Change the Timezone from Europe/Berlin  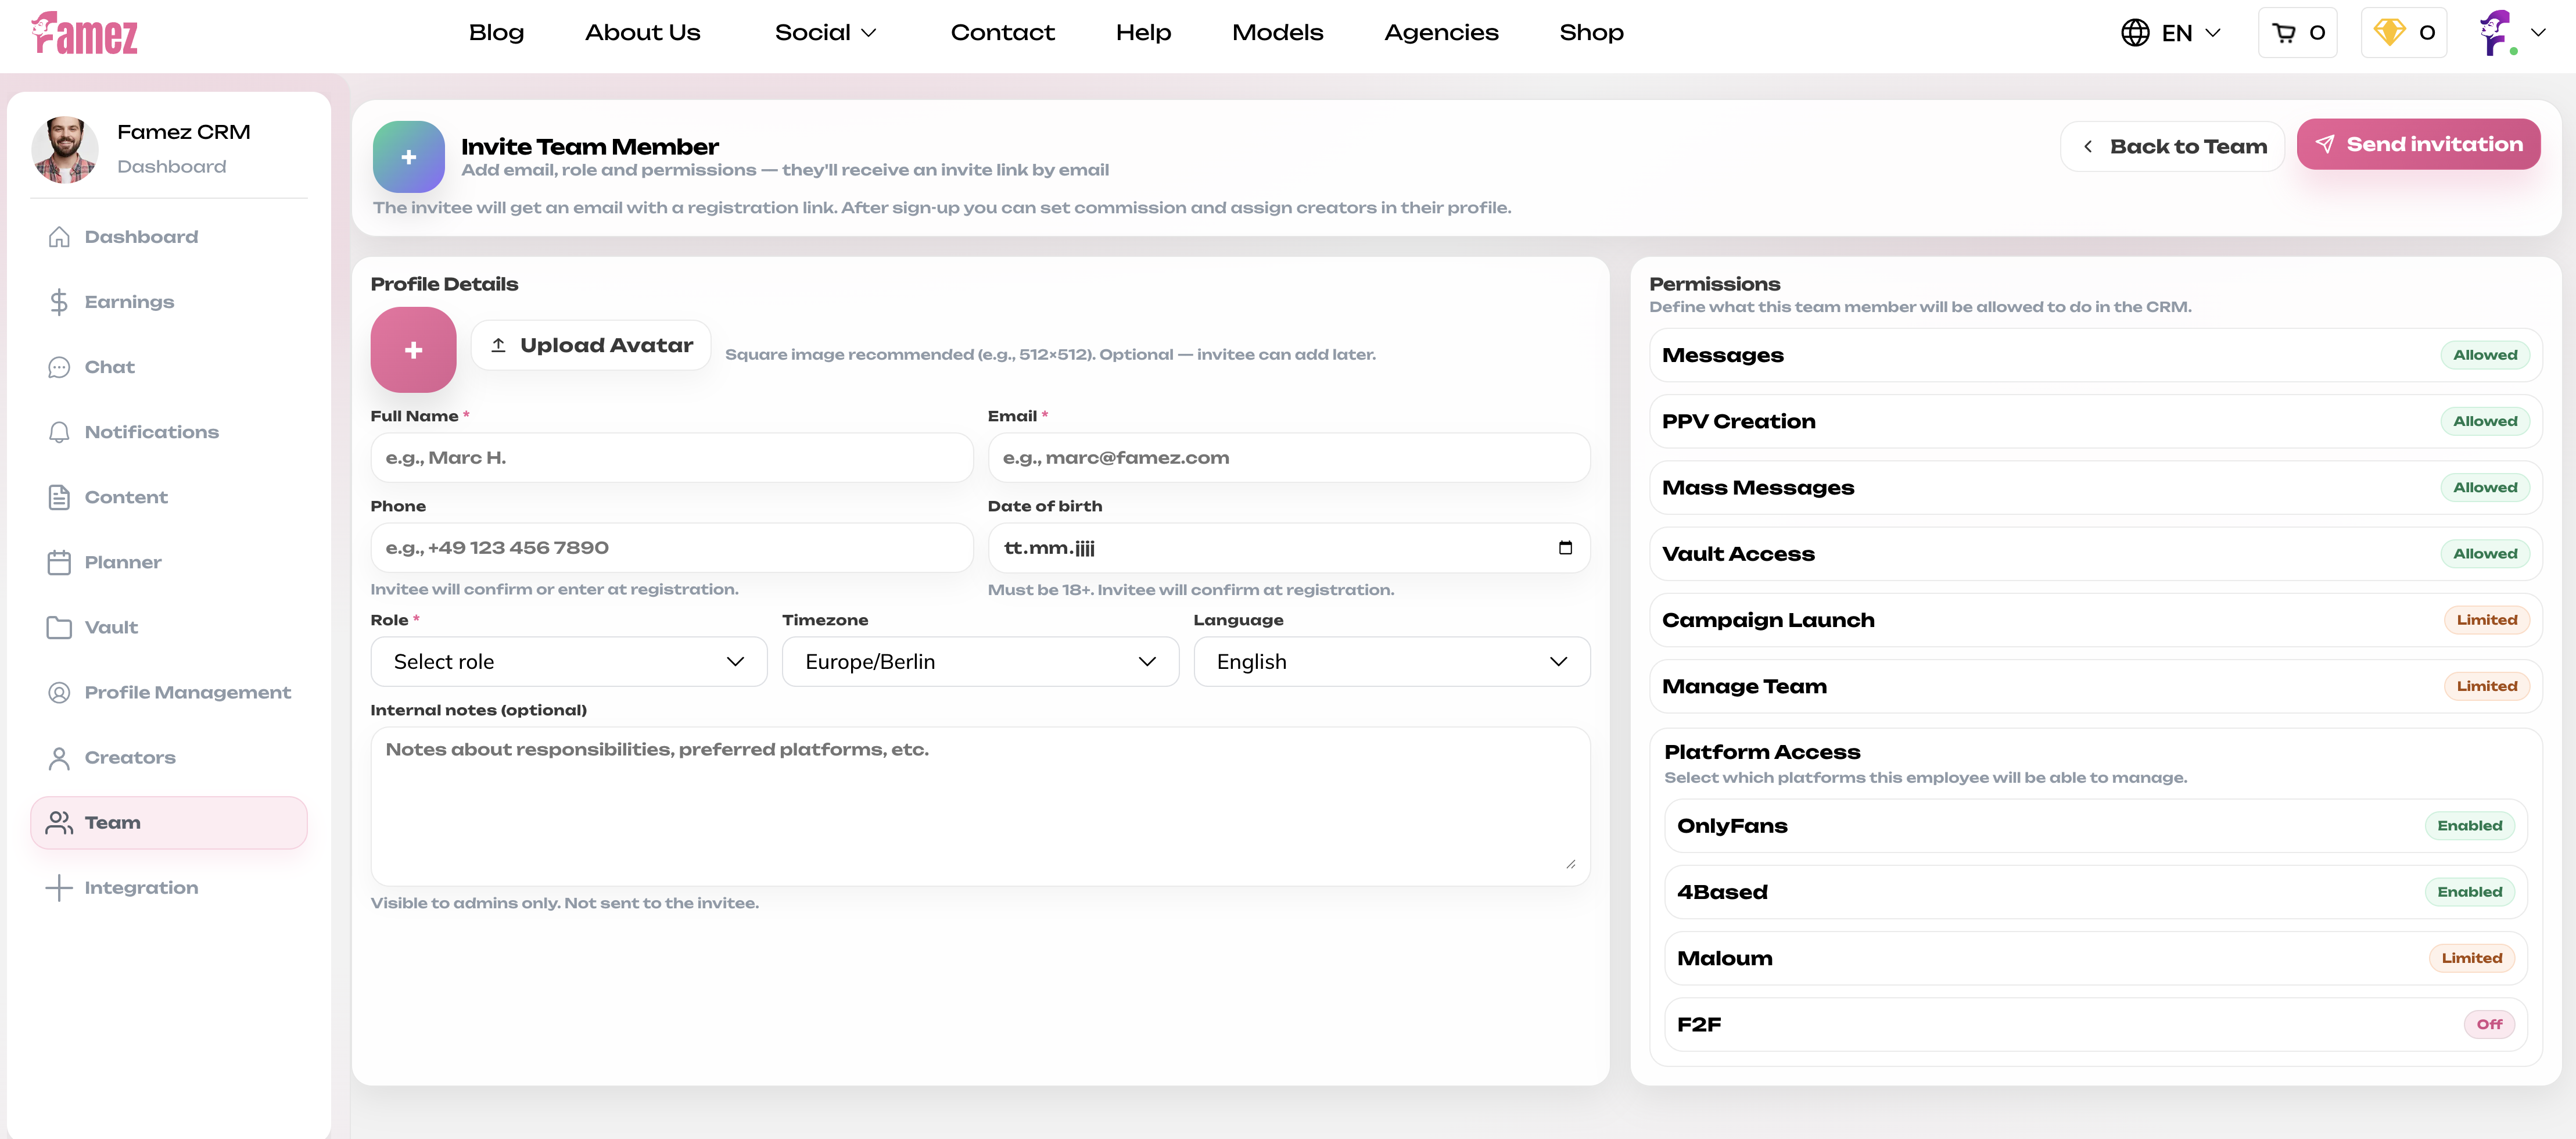(x=980, y=661)
